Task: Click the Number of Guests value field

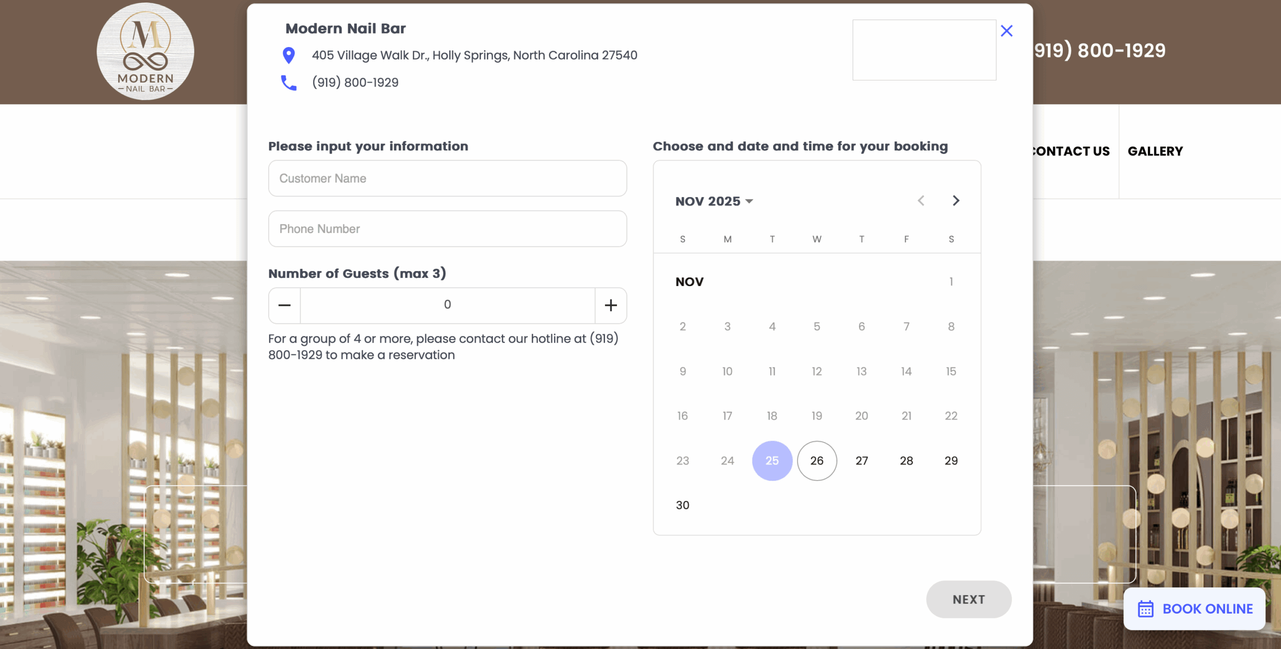Action: click(x=447, y=305)
